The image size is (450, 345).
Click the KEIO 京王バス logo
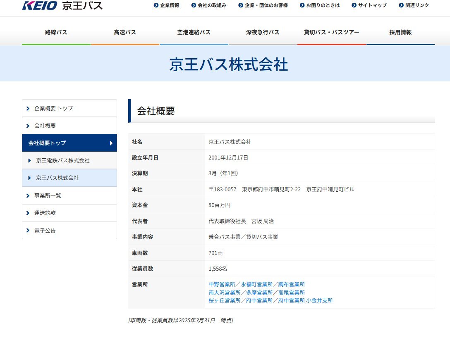[x=62, y=5]
